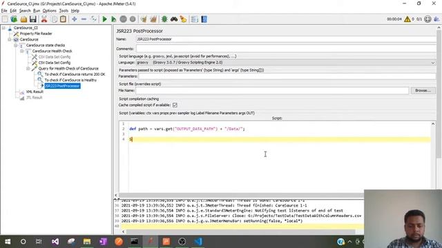Viewport: 442px width, 248px height.
Task: Toggle Cache compiled script checkbox
Action: click(175, 105)
